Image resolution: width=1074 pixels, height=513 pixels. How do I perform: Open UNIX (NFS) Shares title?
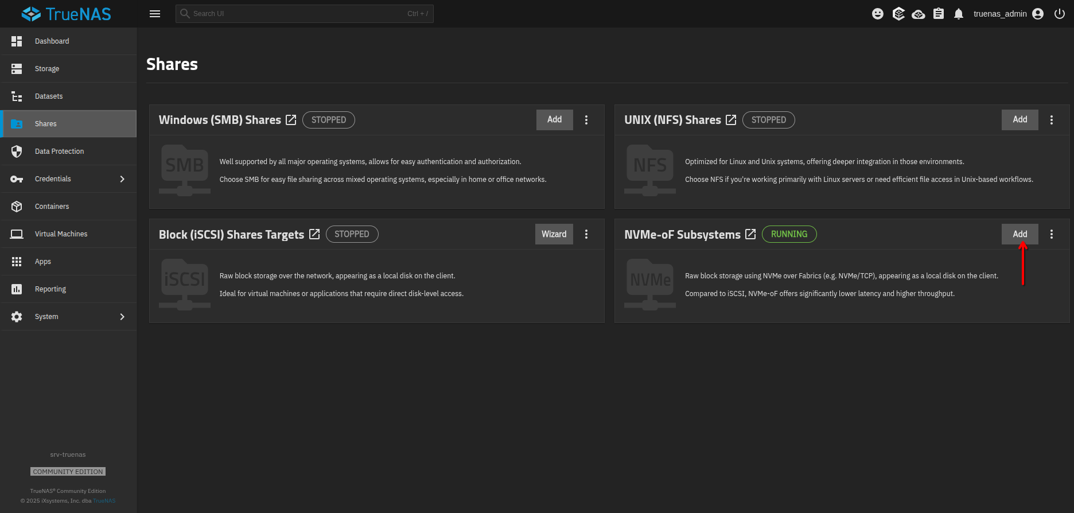[x=672, y=120]
